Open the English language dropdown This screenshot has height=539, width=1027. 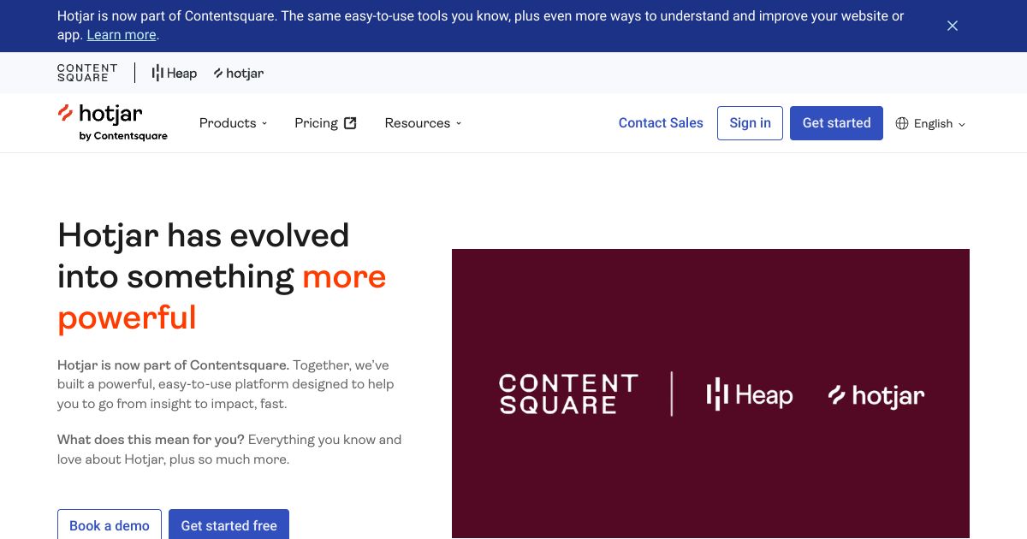click(931, 123)
